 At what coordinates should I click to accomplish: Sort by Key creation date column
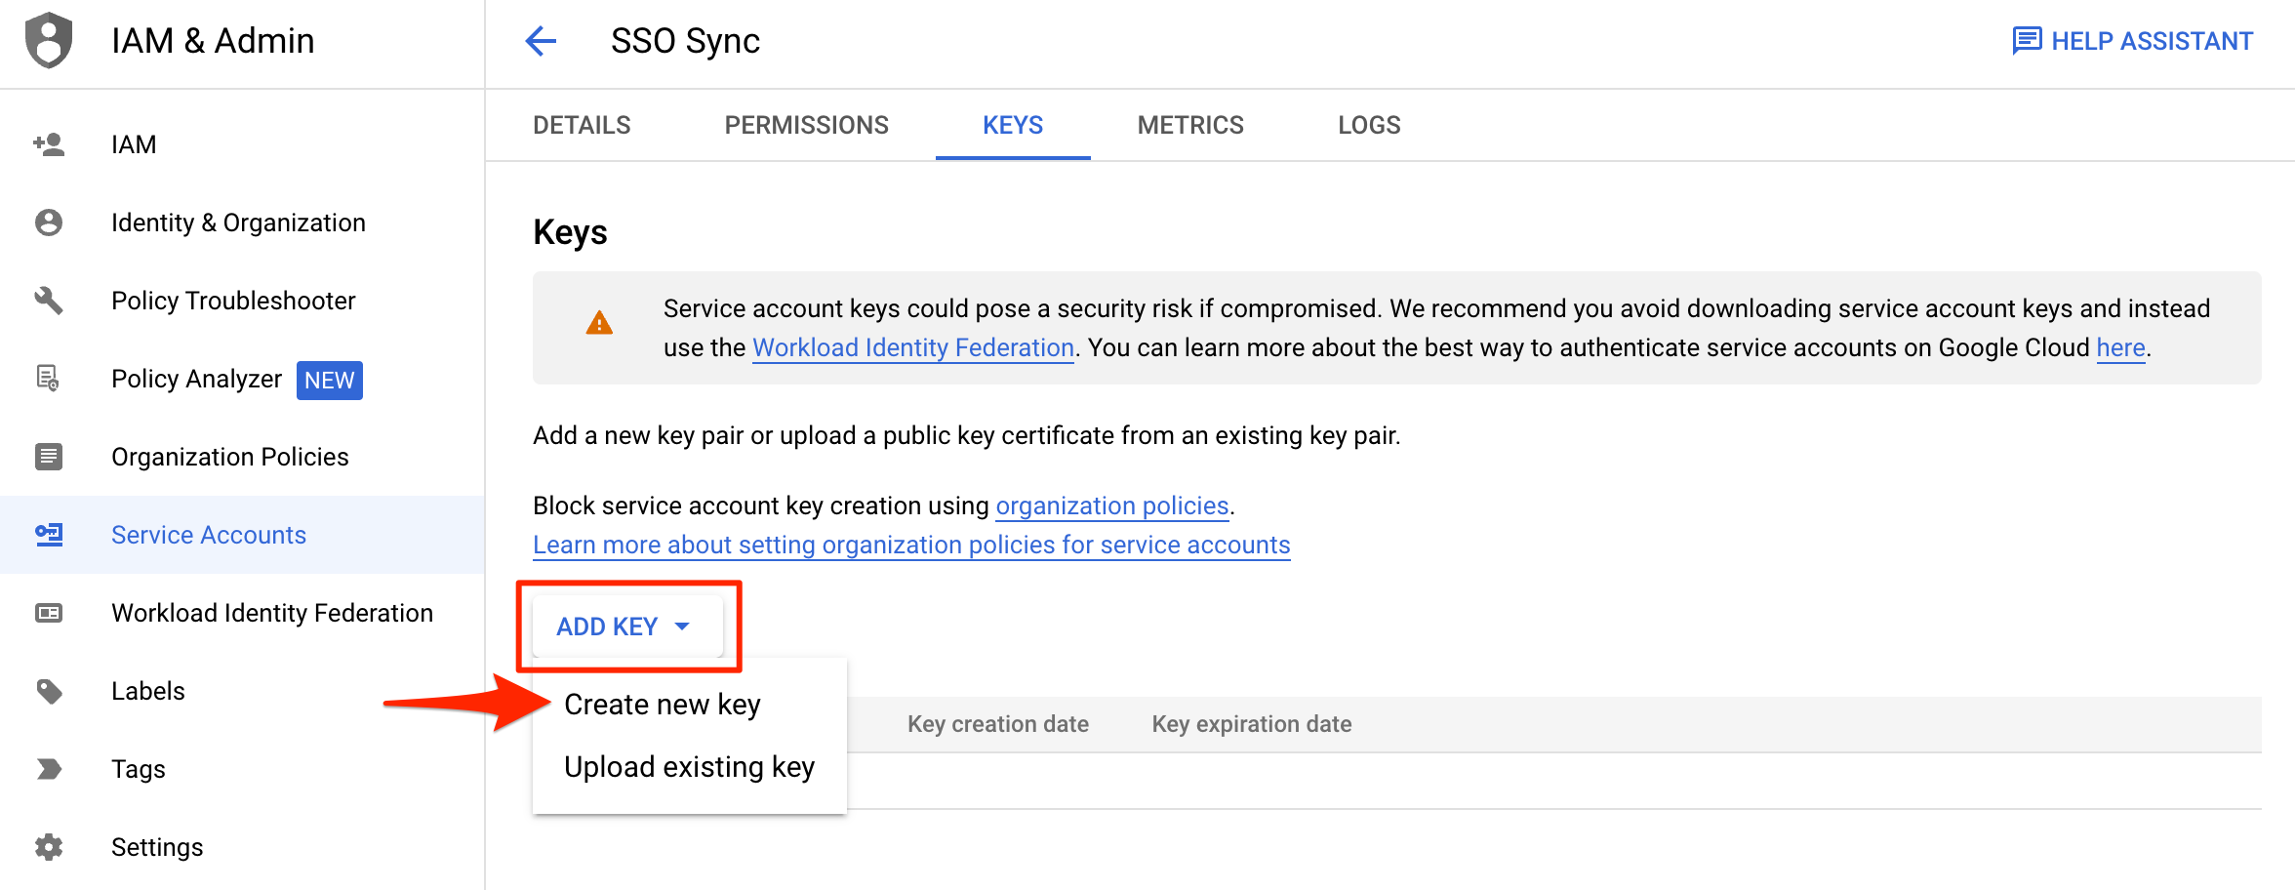pos(998,724)
